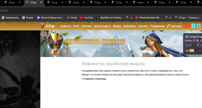Viewport: 202px width, 108px height.
Task: Toggle the Pro off switch
Action: [192, 45]
